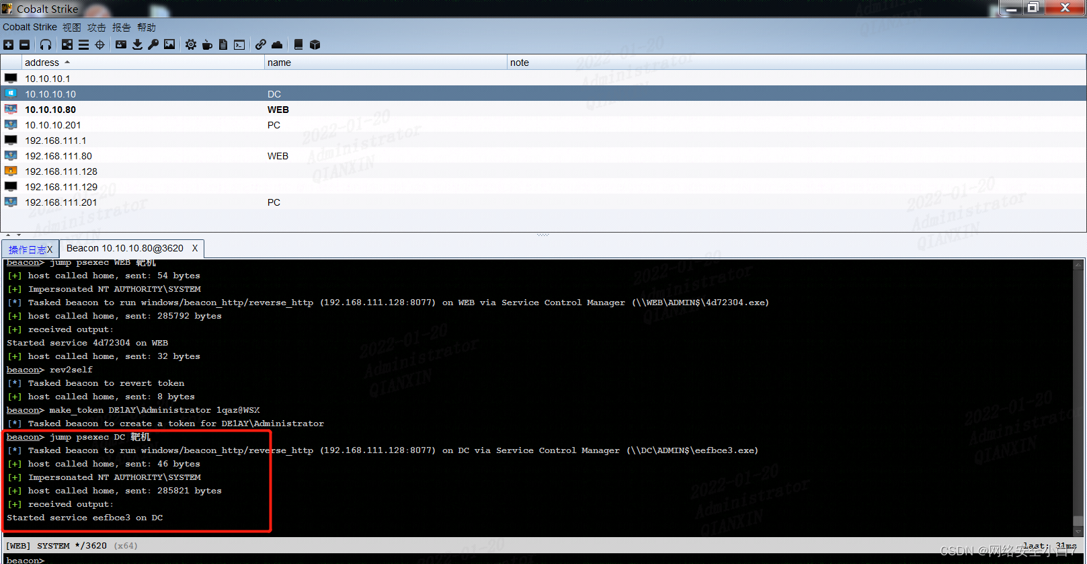Open credentials view card icon
The image size is (1087, 564).
click(121, 45)
